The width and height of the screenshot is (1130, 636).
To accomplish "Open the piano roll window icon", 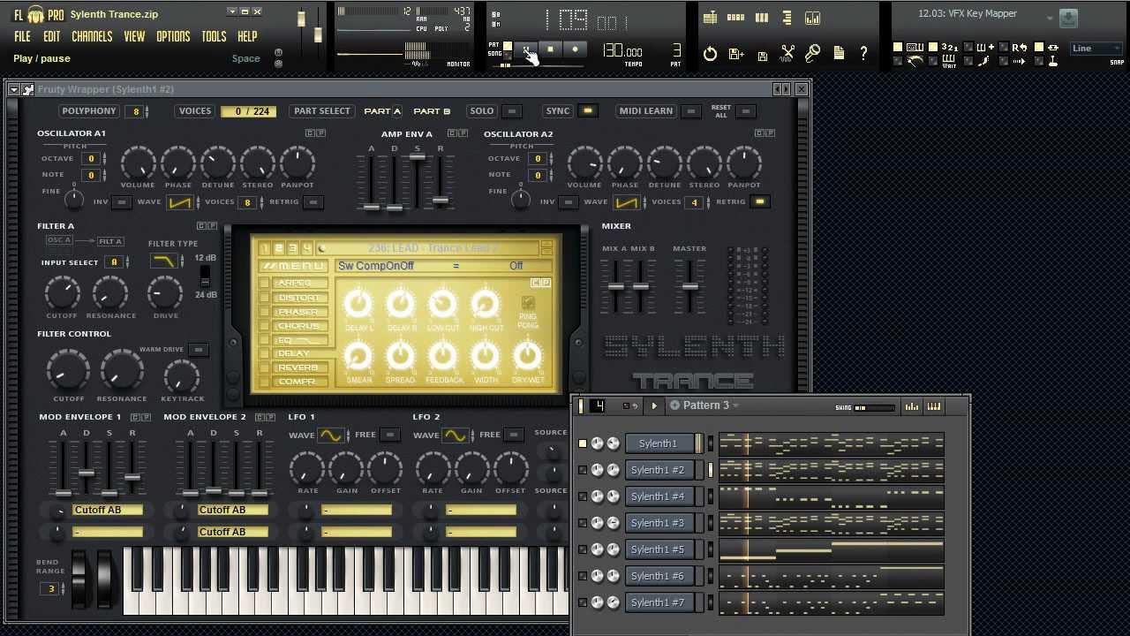I will pyautogui.click(x=761, y=18).
